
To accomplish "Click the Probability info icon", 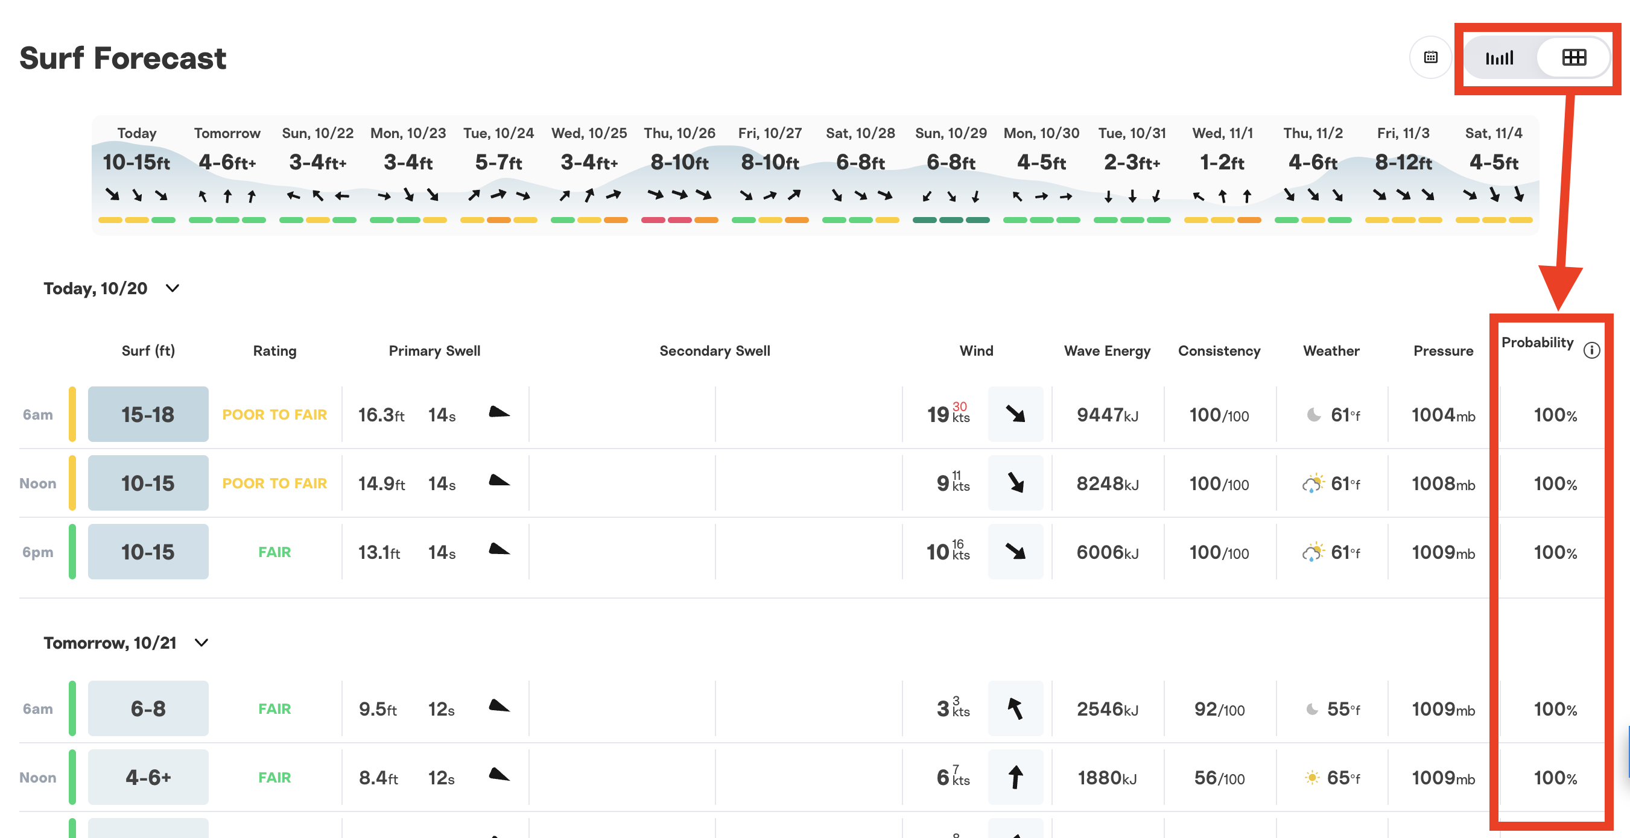I will [x=1591, y=350].
